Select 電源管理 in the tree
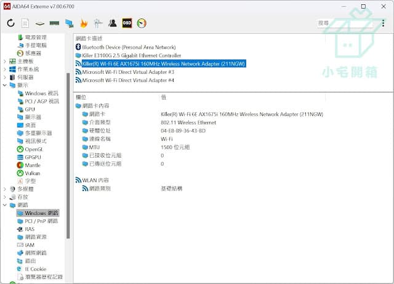 click(36, 38)
